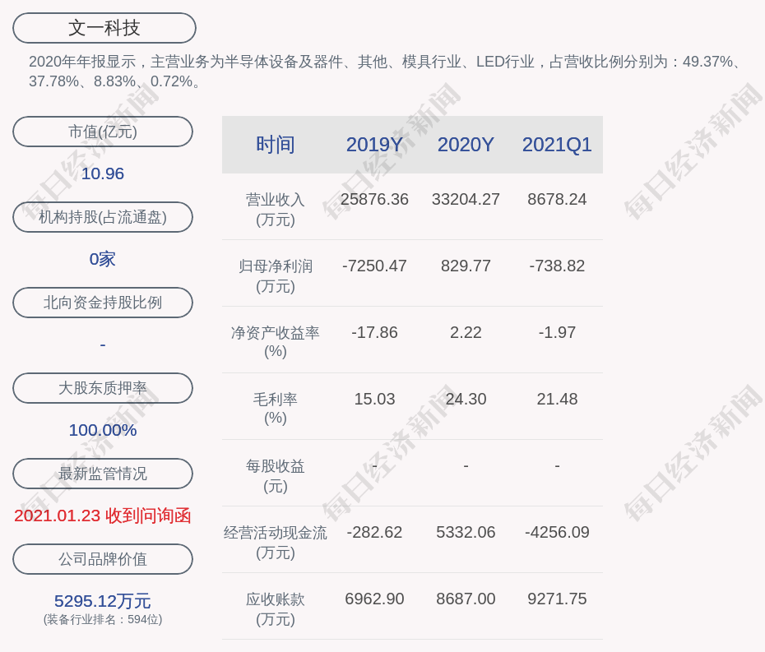Click the 时间 column header
765x652 pixels.
pyautogui.click(x=276, y=145)
